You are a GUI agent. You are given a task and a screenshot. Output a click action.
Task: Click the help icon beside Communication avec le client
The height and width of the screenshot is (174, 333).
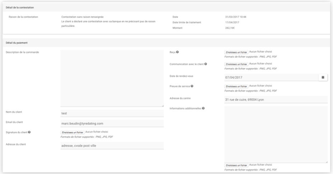pyautogui.click(x=206, y=64)
